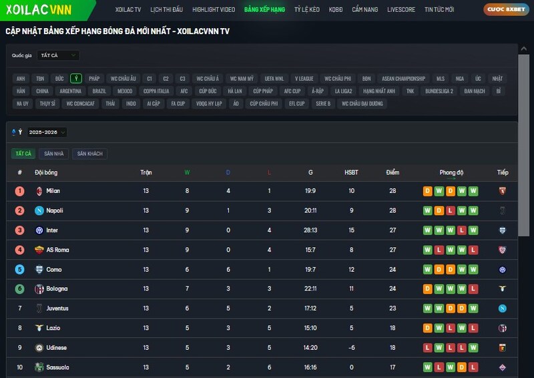Click the Milan team crest
The height and width of the screenshot is (378, 534).
(39, 191)
